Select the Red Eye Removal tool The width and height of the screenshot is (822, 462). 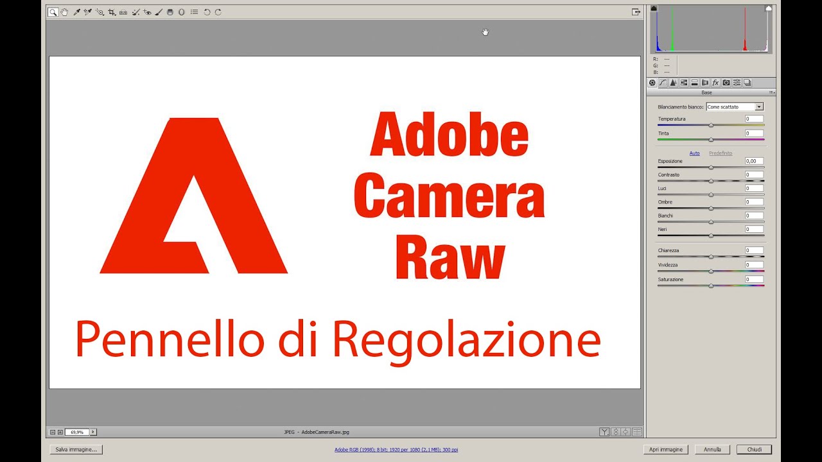(x=148, y=12)
